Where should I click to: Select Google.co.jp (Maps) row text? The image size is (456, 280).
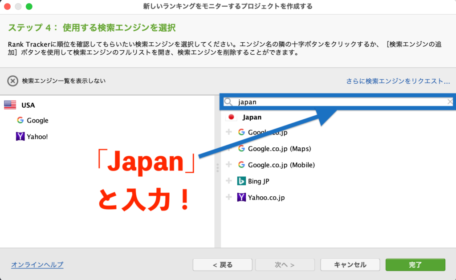(280, 149)
